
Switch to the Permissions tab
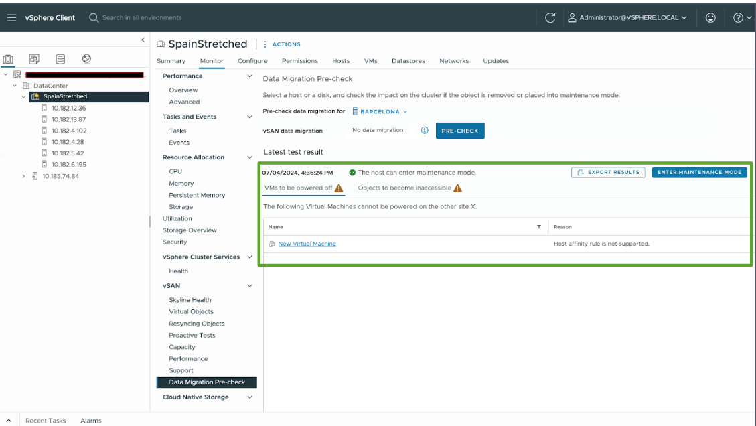[300, 61]
